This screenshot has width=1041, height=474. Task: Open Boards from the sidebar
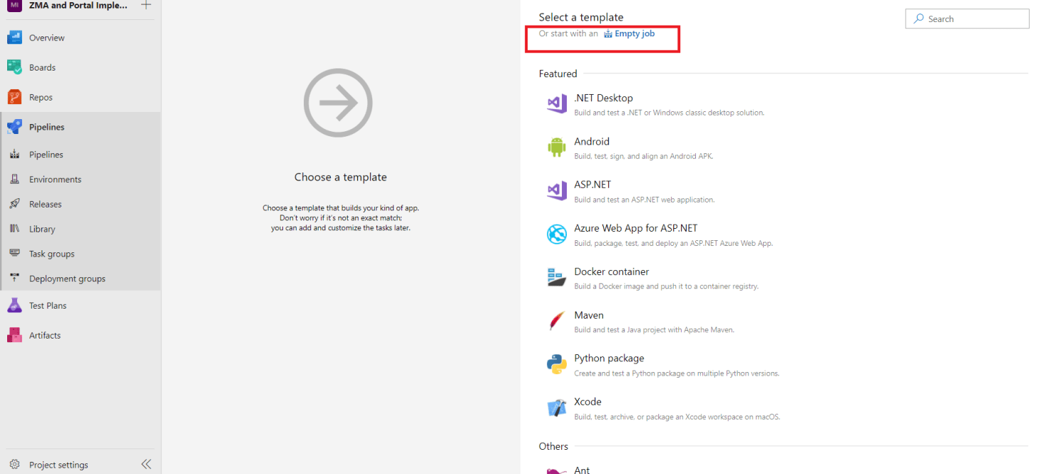pos(43,67)
